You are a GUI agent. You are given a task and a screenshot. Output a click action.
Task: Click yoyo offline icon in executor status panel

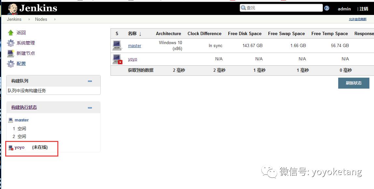(x=11, y=148)
